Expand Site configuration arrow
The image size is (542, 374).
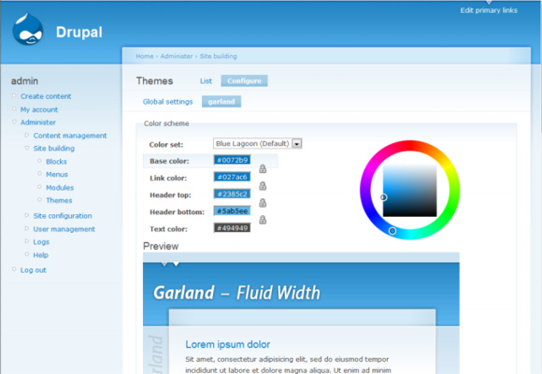(x=27, y=215)
